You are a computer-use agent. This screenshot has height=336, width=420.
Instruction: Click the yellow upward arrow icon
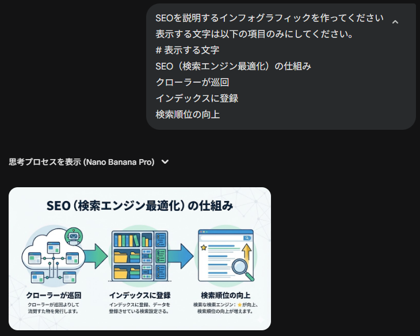point(247,250)
